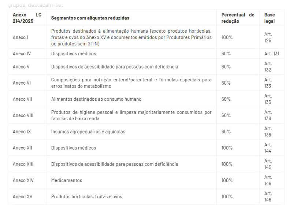293x214 pixels.
Task: Click the "Segmentos com alíquotas reduzidas" header
Action: click(90, 18)
